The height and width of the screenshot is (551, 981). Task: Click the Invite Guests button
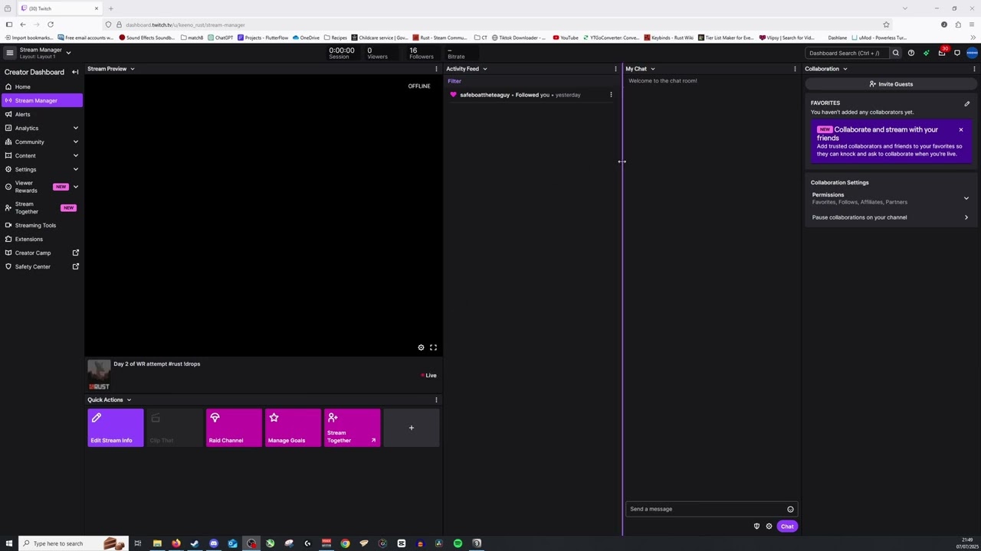891,84
